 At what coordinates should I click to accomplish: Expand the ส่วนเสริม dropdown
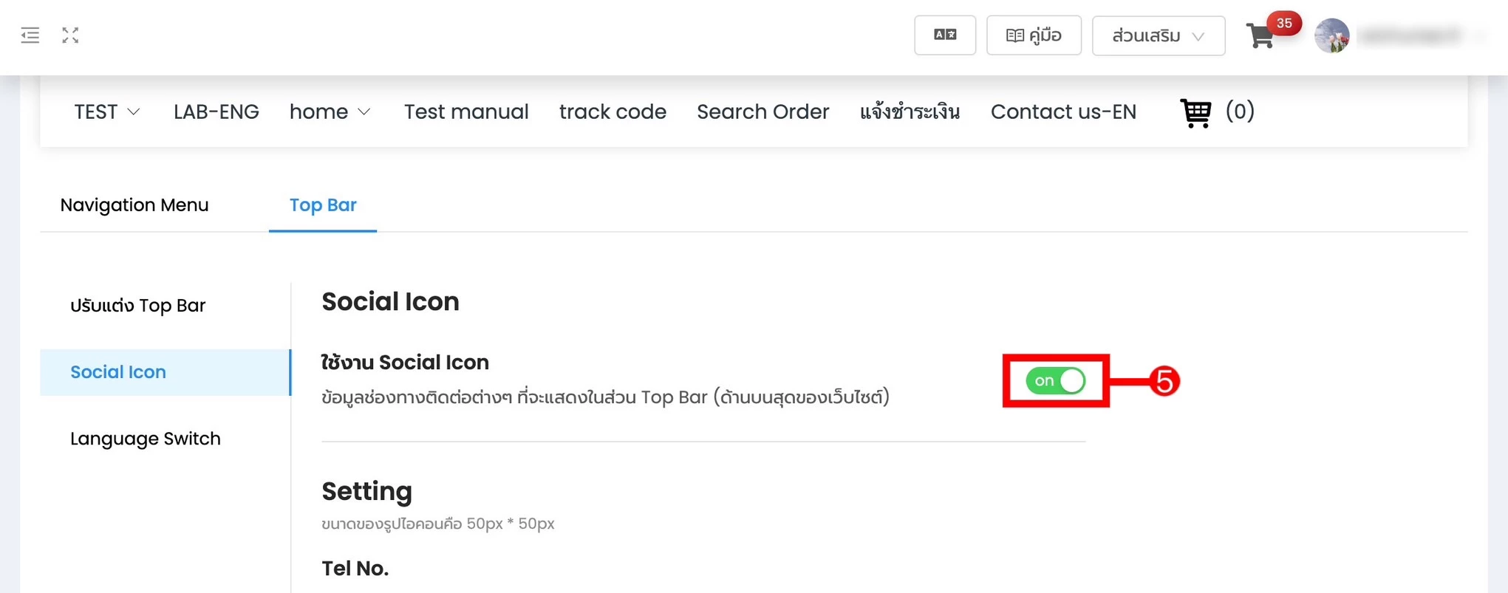coord(1159,35)
